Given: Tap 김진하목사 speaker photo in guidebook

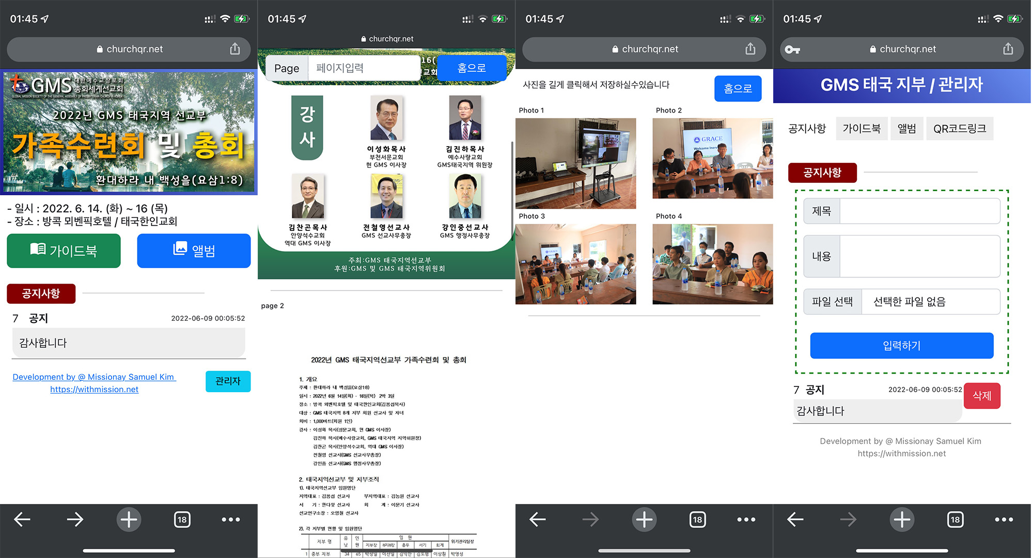Looking at the screenshot, I should (x=465, y=118).
